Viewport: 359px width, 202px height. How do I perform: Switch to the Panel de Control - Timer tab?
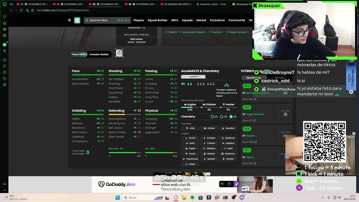(x=211, y=4)
